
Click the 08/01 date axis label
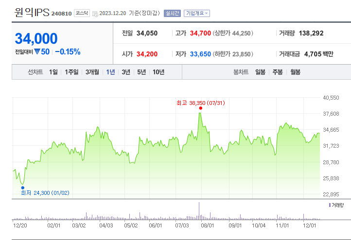(208, 225)
